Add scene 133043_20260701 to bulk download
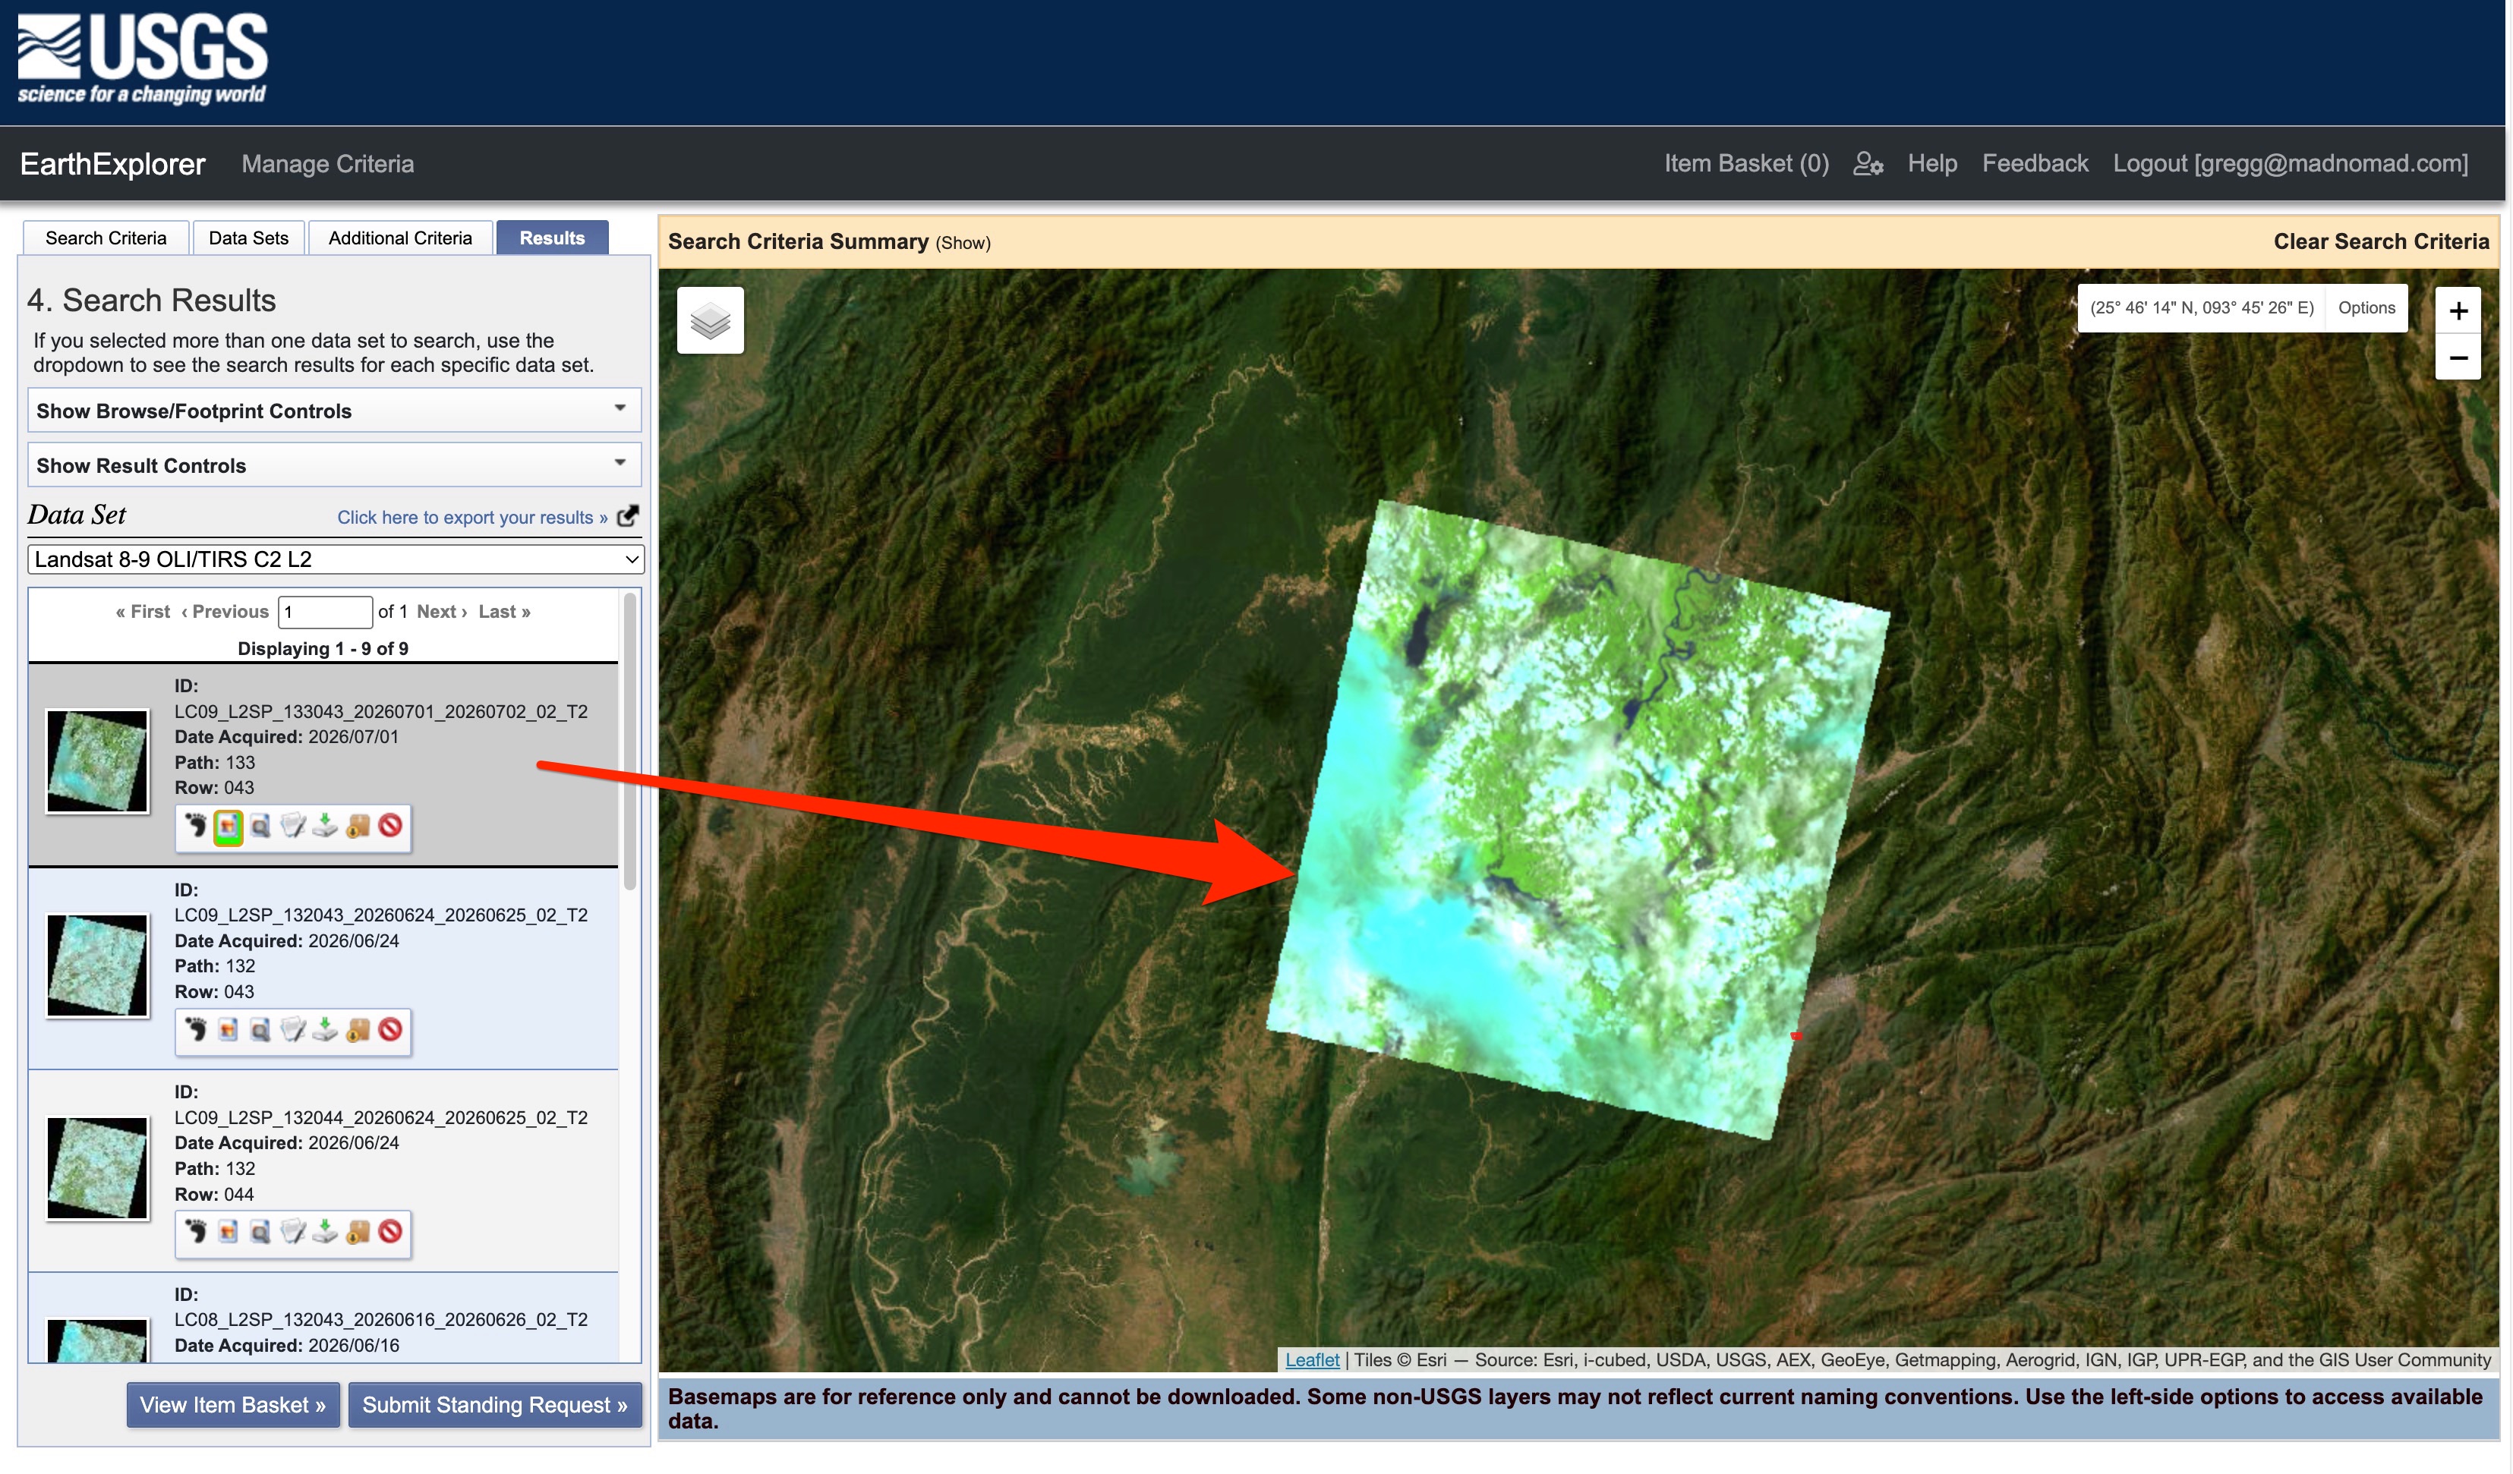 [x=358, y=827]
